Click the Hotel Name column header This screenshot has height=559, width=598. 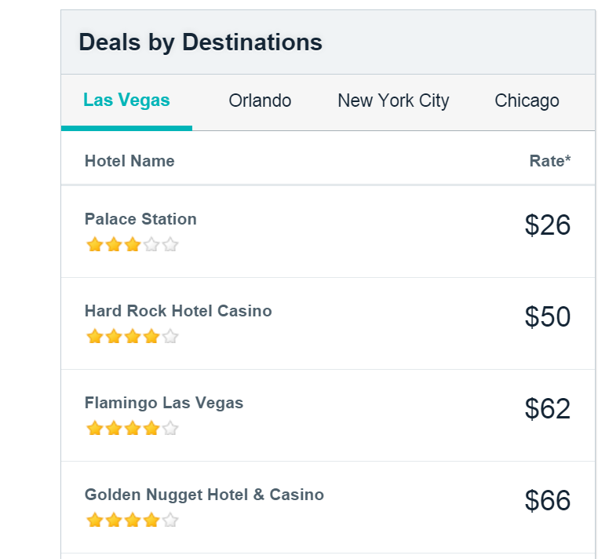click(x=129, y=161)
